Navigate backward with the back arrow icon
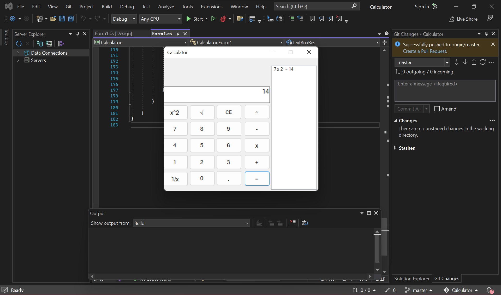 pyautogui.click(x=13, y=19)
